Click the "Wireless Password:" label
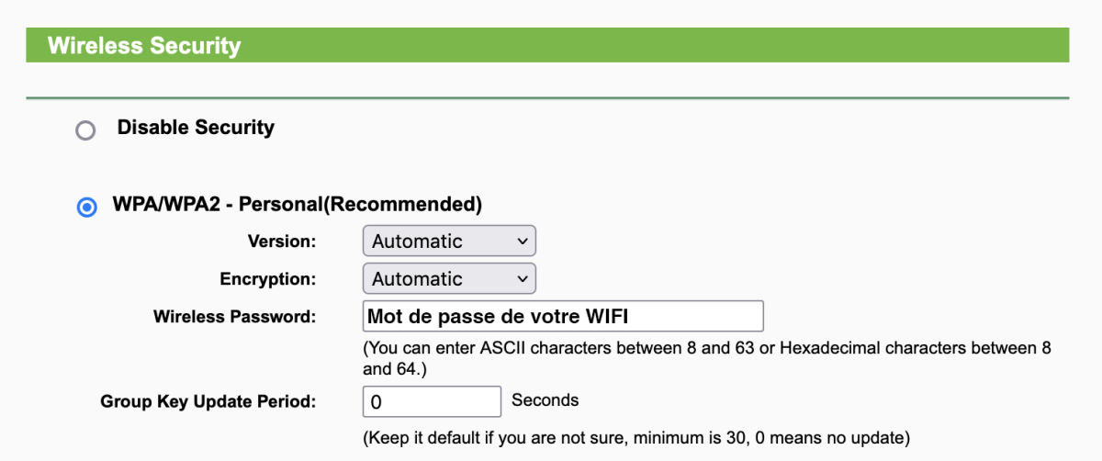The width and height of the screenshot is (1102, 461). (234, 317)
